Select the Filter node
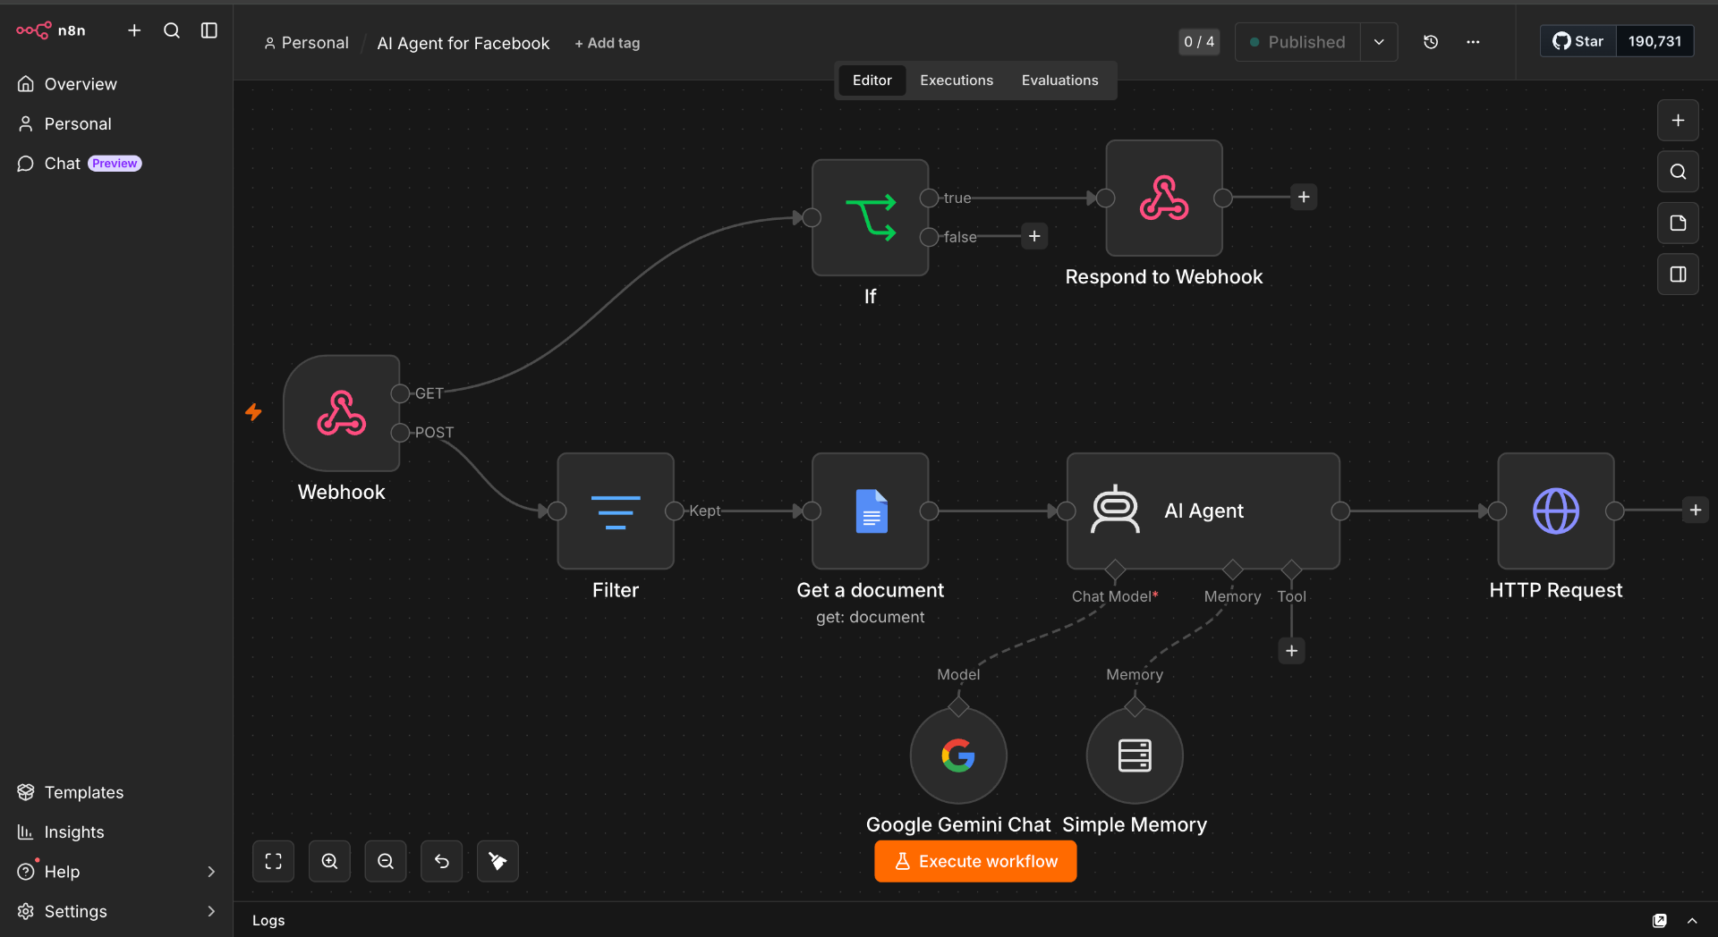1718x937 pixels. tap(616, 511)
